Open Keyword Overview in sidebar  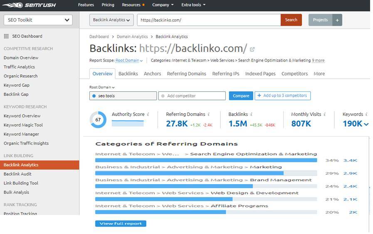[22, 116]
